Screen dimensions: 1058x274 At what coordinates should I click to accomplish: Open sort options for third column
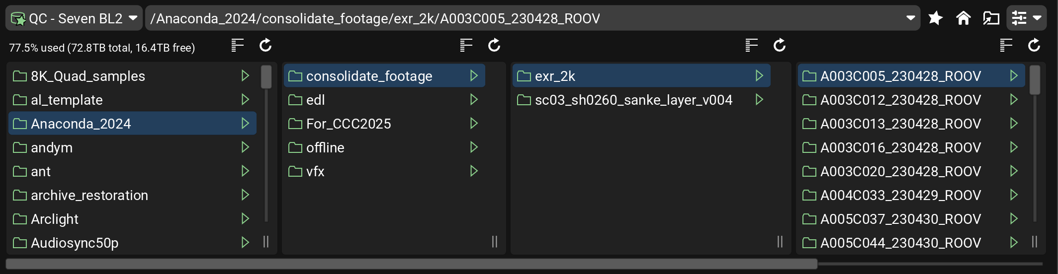[x=752, y=46]
